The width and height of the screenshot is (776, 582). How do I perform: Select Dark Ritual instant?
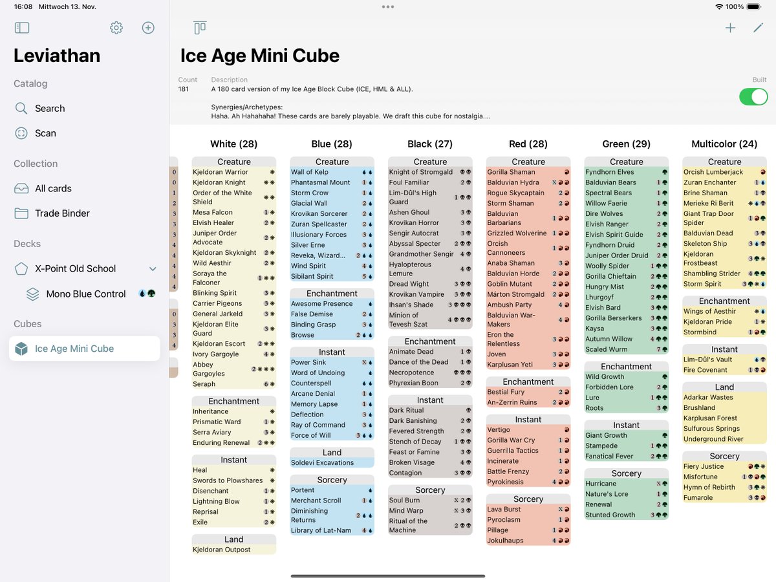click(x=430, y=410)
